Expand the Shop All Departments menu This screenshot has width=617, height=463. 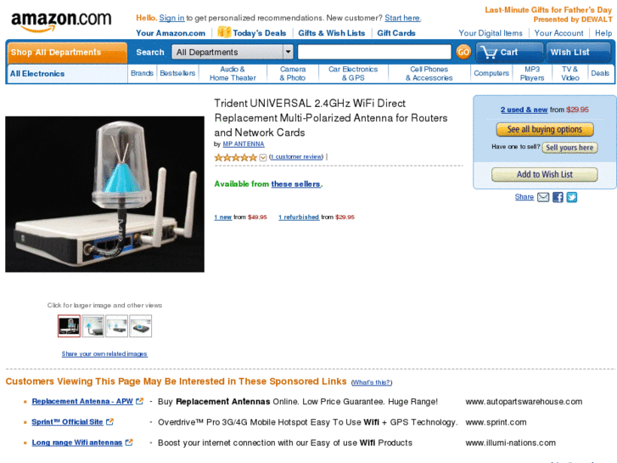point(67,53)
